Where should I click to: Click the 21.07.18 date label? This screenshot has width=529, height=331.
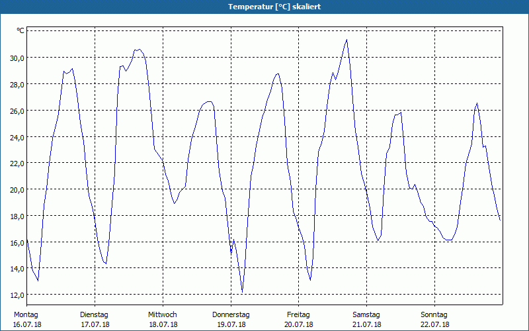pyautogui.click(x=367, y=324)
